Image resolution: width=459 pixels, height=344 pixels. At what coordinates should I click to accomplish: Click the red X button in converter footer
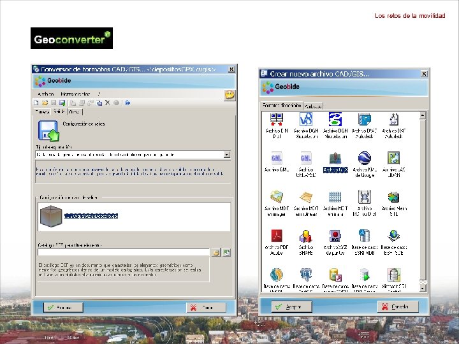[x=206, y=308]
